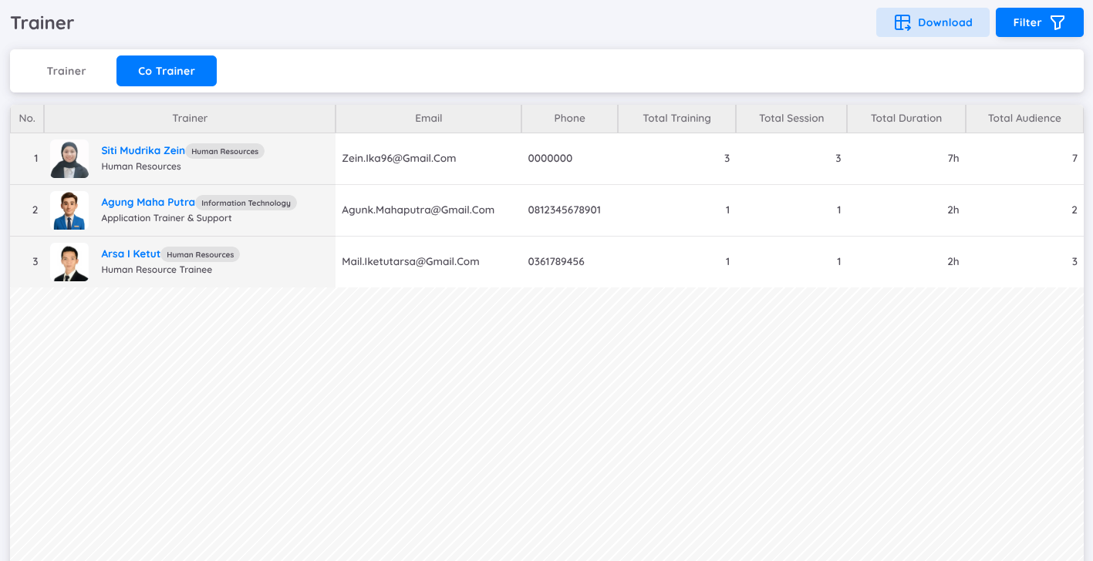The height and width of the screenshot is (561, 1093).
Task: Sort by the Total Session column header
Action: [791, 119]
